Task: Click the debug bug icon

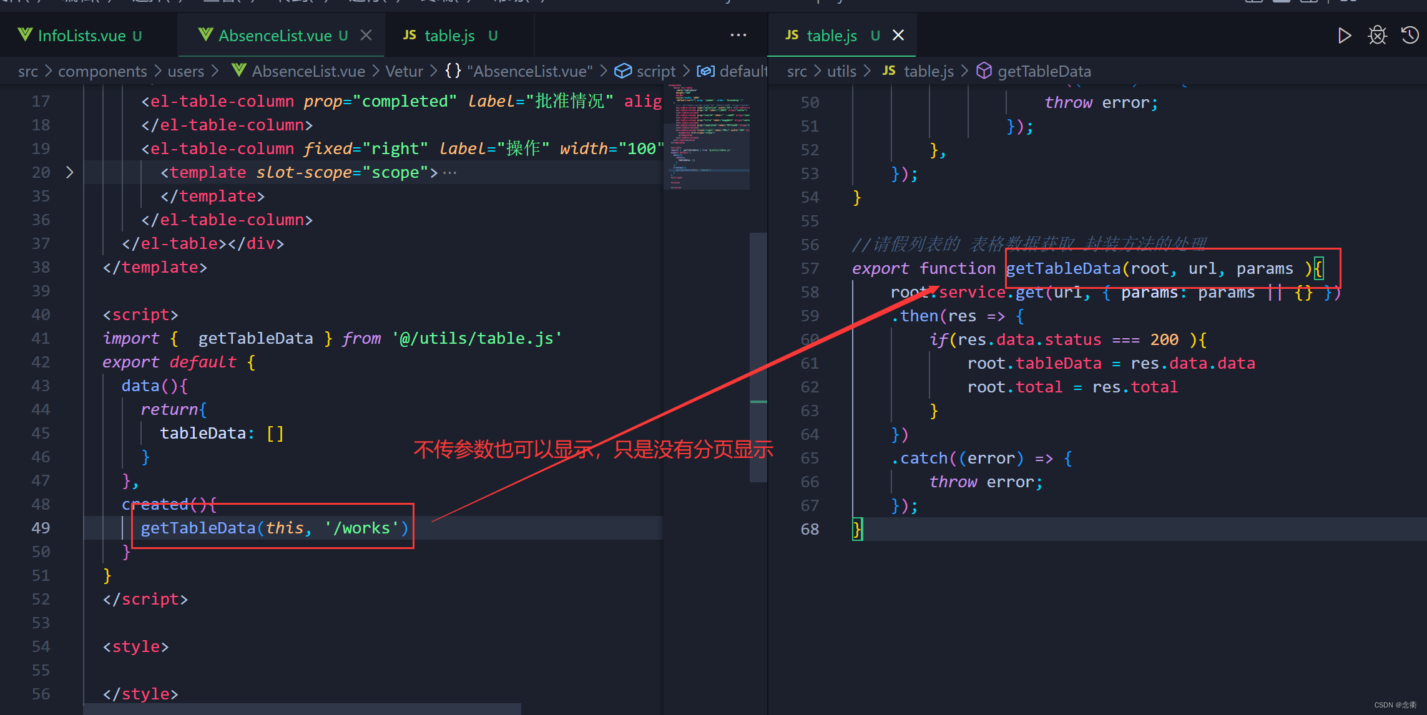Action: coord(1377,36)
